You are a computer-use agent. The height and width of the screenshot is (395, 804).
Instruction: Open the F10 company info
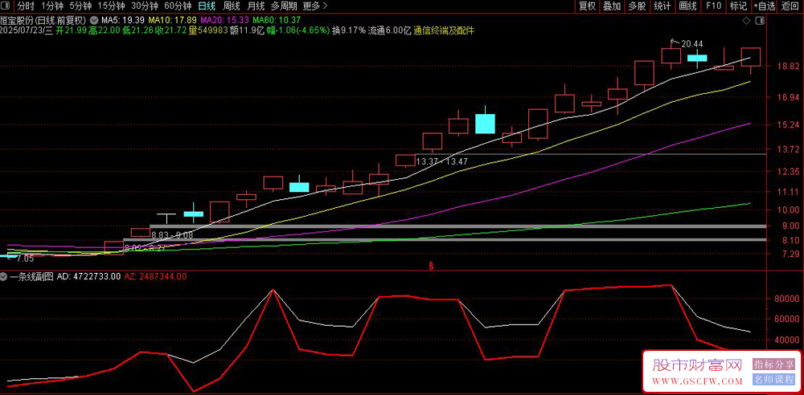[713, 6]
